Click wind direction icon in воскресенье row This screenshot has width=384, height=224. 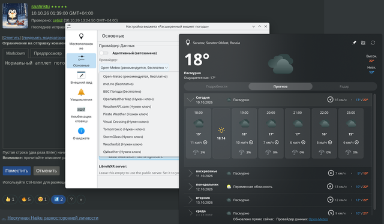[331, 173]
